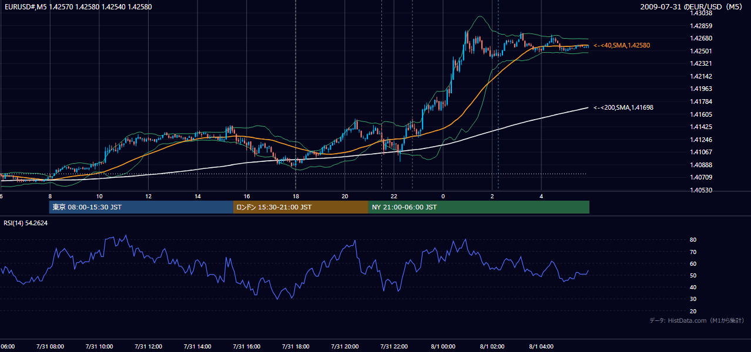Viewport: 751px width, 352px height.
Task: Click price axis value 1.42859
Action: pyautogui.click(x=700, y=26)
